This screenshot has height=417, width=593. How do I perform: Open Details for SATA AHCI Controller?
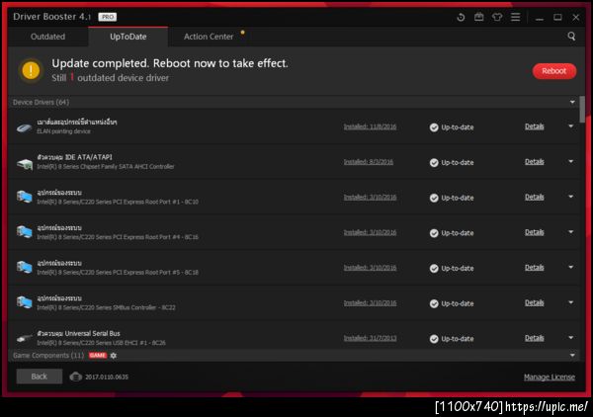535,162
